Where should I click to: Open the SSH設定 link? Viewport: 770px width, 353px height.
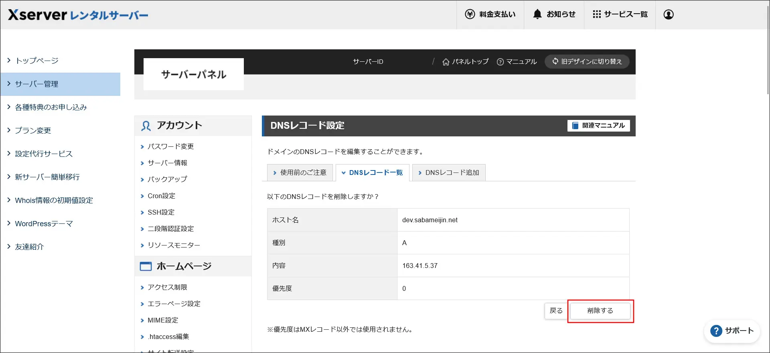tap(161, 212)
